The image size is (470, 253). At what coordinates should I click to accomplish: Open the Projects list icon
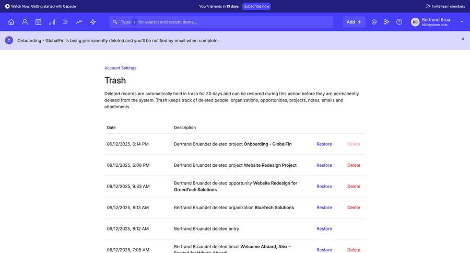65,22
